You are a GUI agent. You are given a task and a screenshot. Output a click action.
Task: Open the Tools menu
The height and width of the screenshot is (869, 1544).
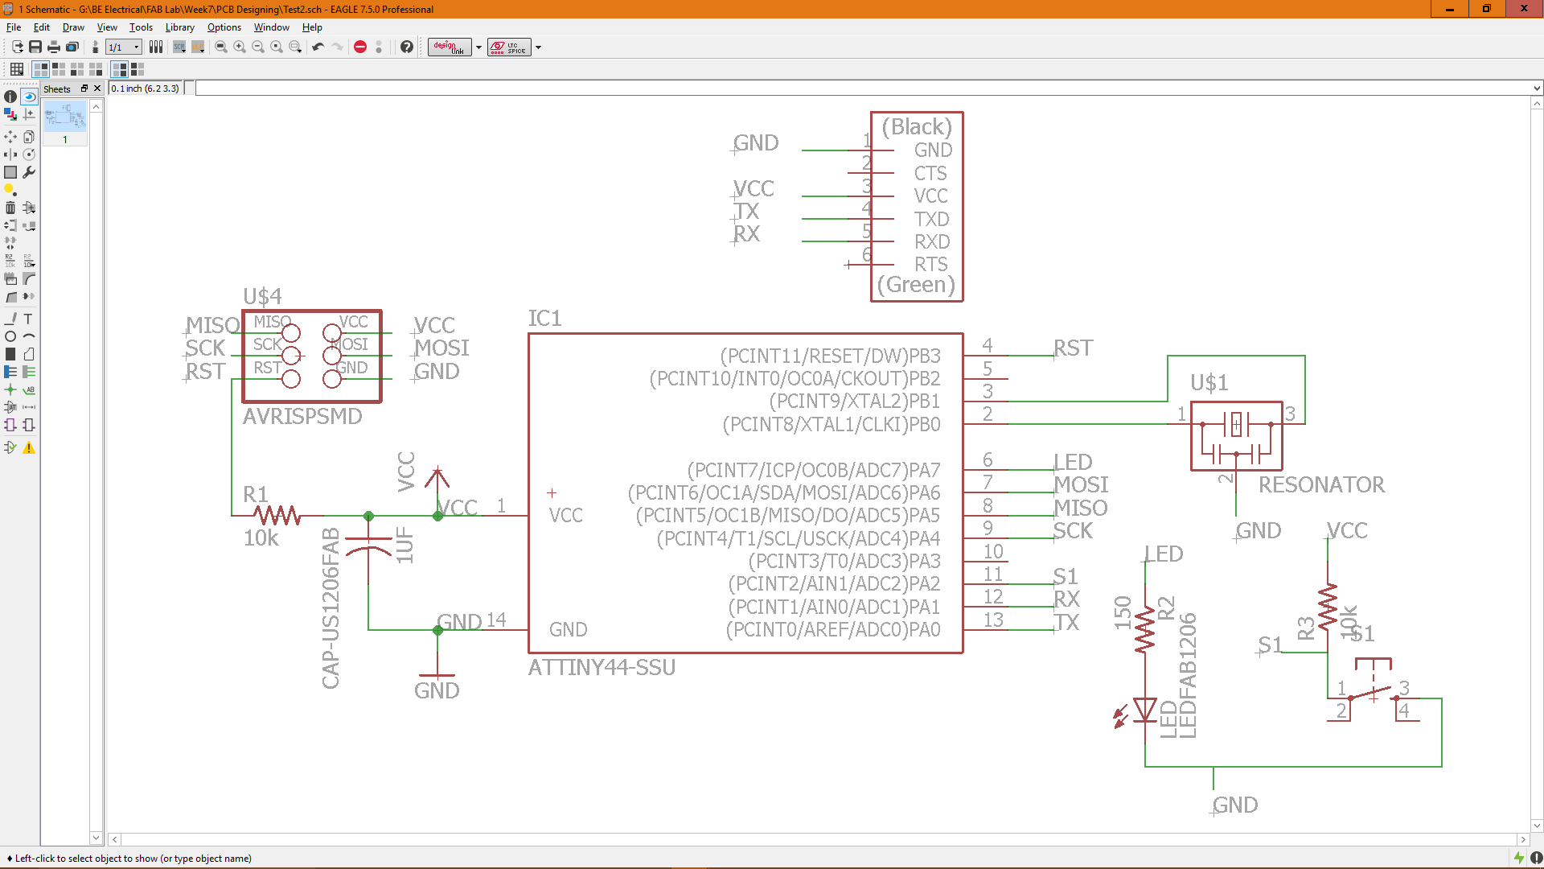point(141,27)
